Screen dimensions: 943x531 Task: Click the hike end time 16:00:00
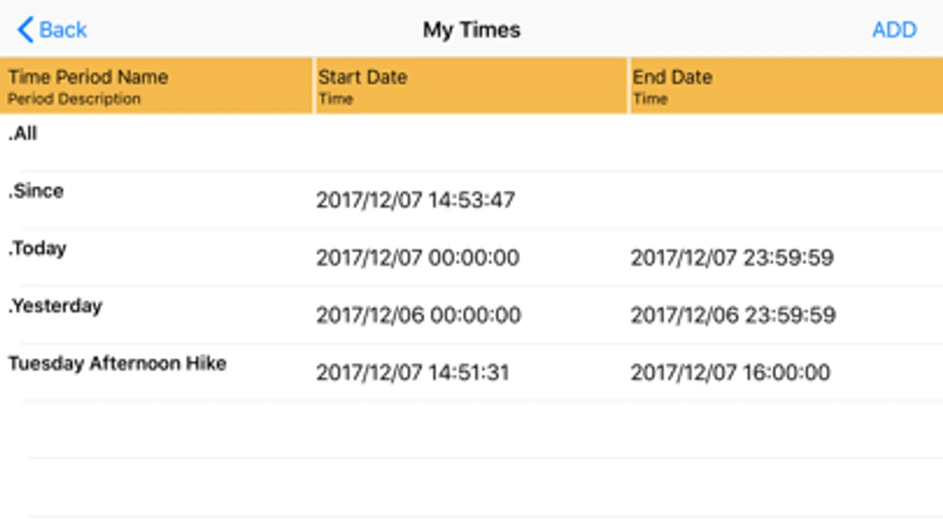[x=730, y=372]
